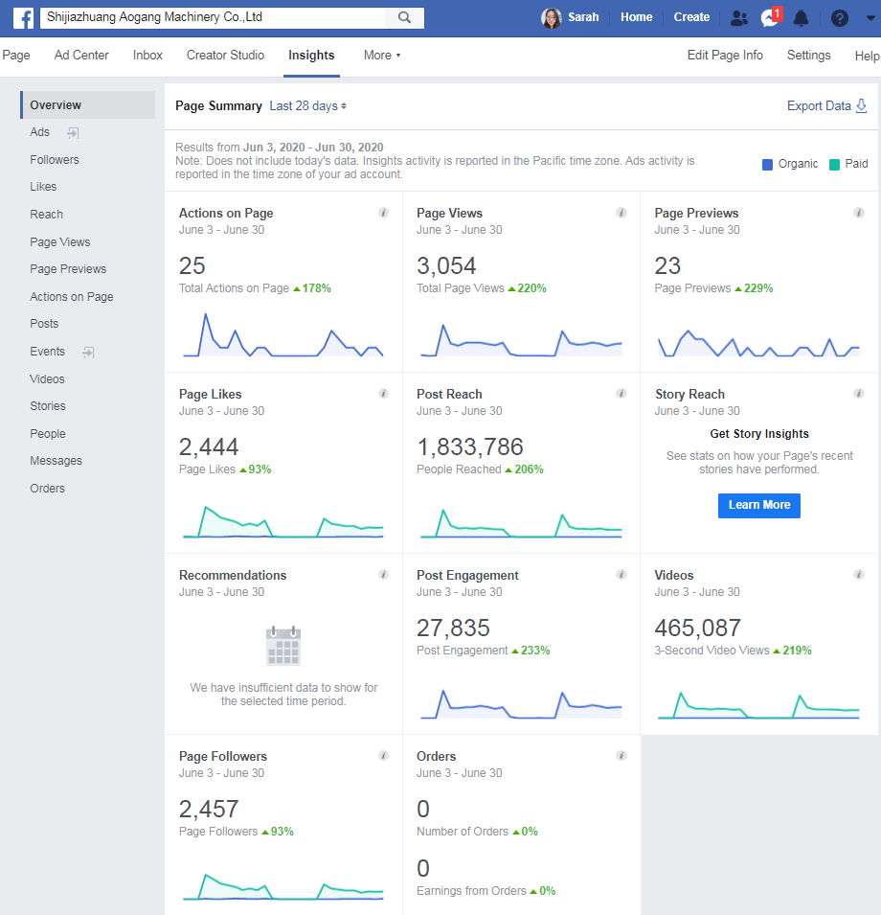Click info icon on Page Views card
Image resolution: width=881 pixels, height=915 pixels.
(x=621, y=213)
